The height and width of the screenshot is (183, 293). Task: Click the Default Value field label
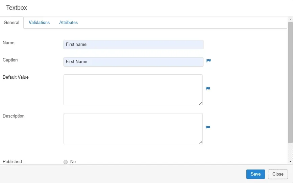[16, 77]
